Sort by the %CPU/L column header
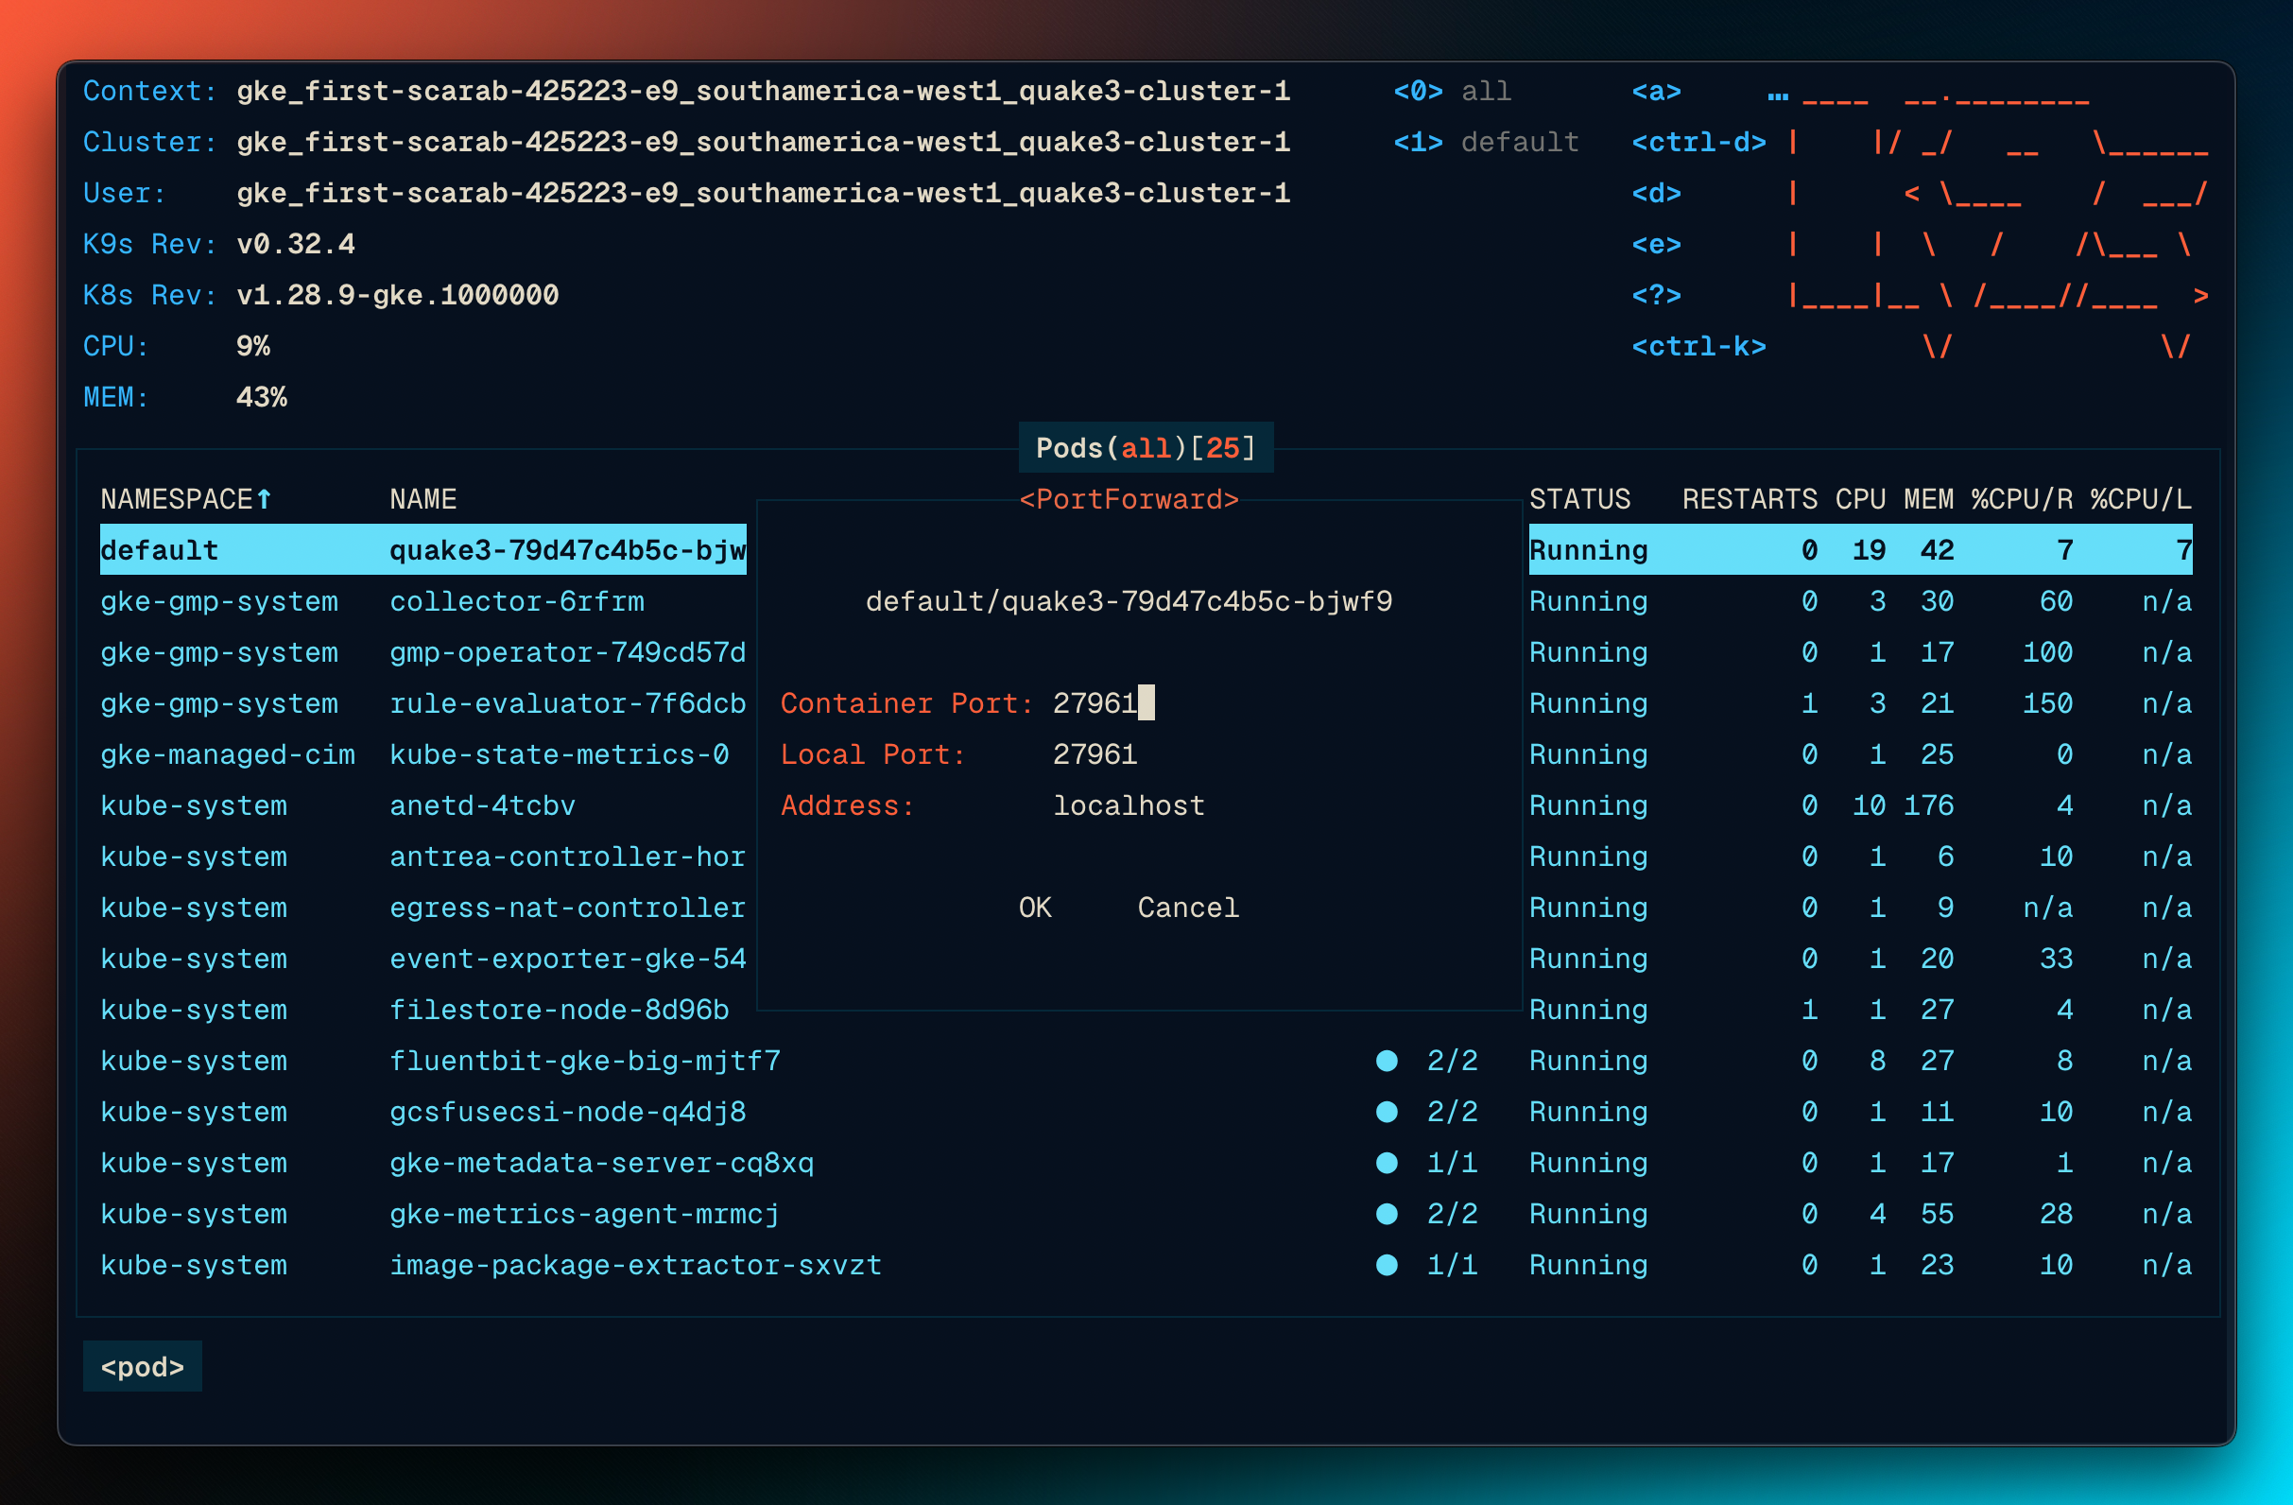Screen dimensions: 2293x1505 2141,499
